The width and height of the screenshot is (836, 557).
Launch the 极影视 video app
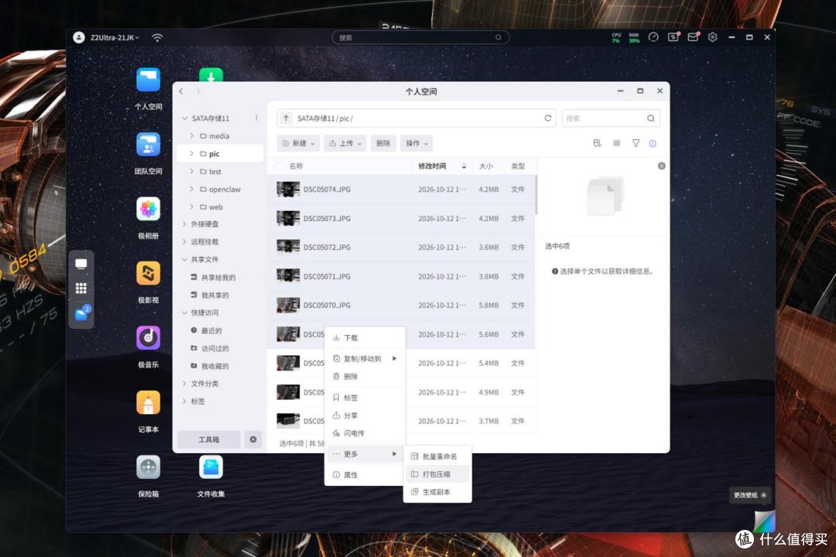click(x=148, y=273)
